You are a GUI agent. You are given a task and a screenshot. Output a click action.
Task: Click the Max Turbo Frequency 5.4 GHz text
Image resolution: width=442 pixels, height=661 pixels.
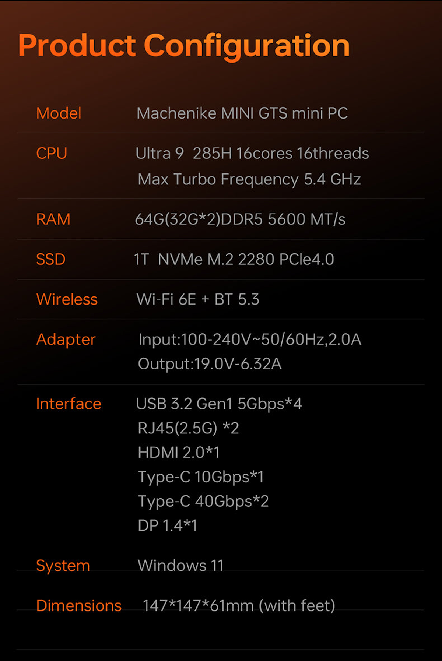click(x=249, y=179)
